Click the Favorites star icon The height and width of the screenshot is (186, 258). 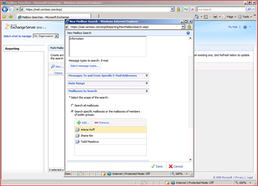[4, 16]
